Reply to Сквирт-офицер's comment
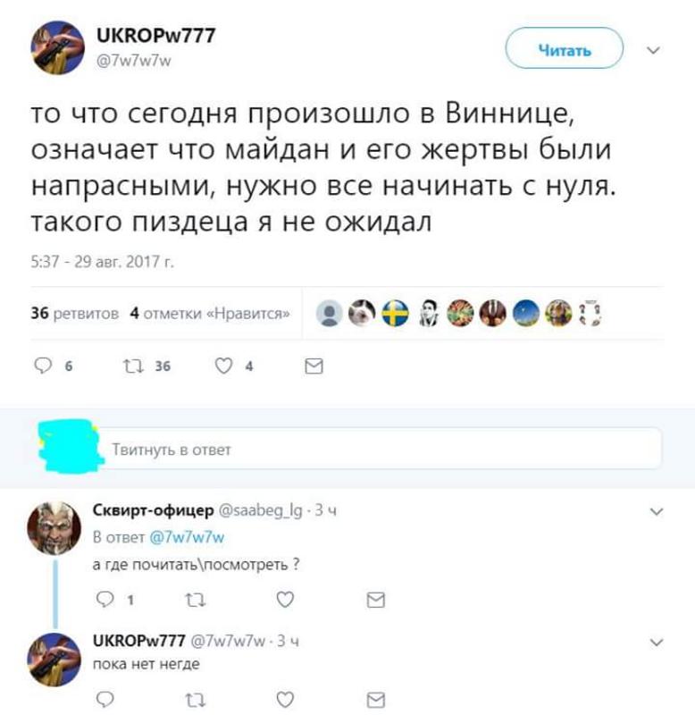This screenshot has height=715, width=695. tap(105, 599)
